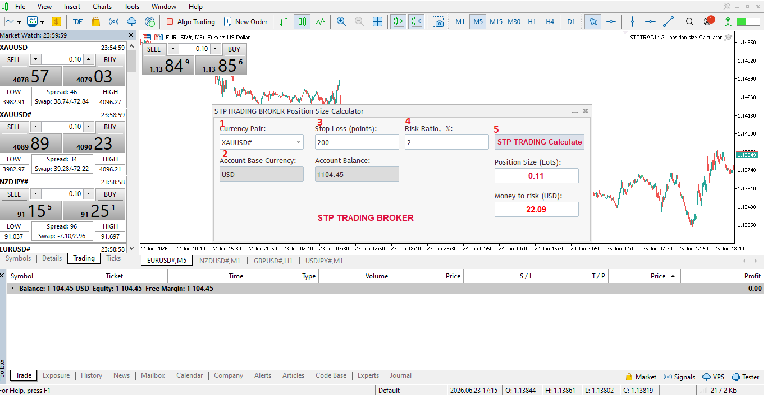Click the green LVL upgrade icon

[728, 22]
